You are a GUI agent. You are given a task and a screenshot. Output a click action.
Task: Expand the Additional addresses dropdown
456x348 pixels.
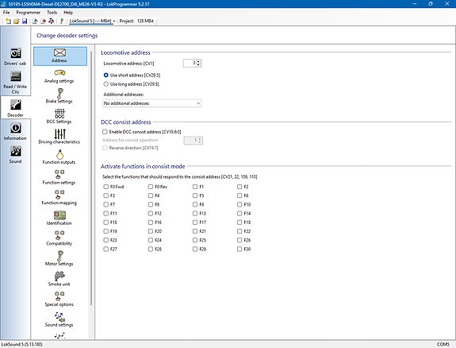[x=151, y=103]
